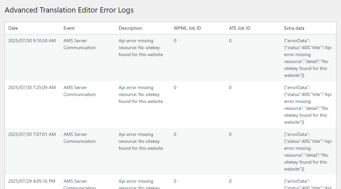Click AMS Server Communication in the 9:10:58 AM row
Image resolution: width=341 pixels, height=189 pixels.
[80, 44]
